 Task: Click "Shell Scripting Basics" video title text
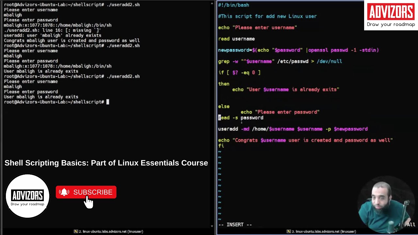pyautogui.click(x=106, y=163)
